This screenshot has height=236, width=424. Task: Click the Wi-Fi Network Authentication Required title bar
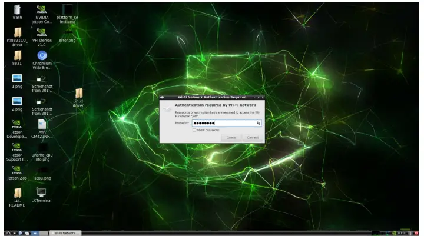tap(212, 97)
